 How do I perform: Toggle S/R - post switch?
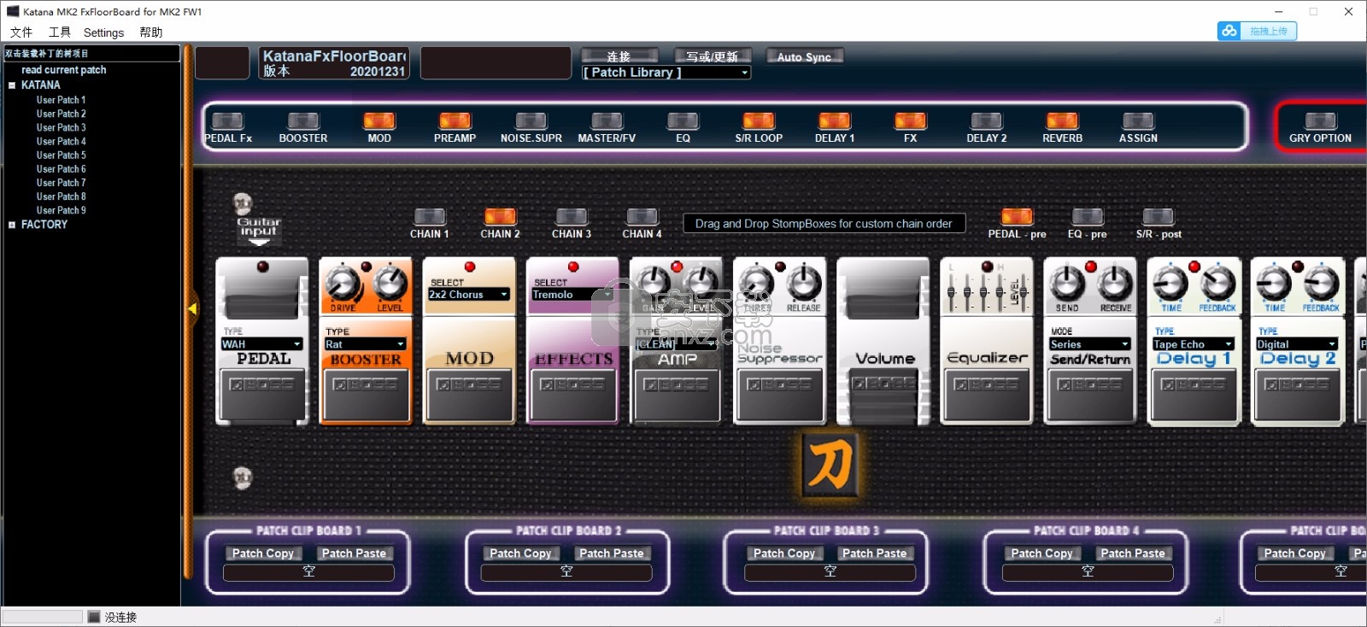coord(1159,217)
